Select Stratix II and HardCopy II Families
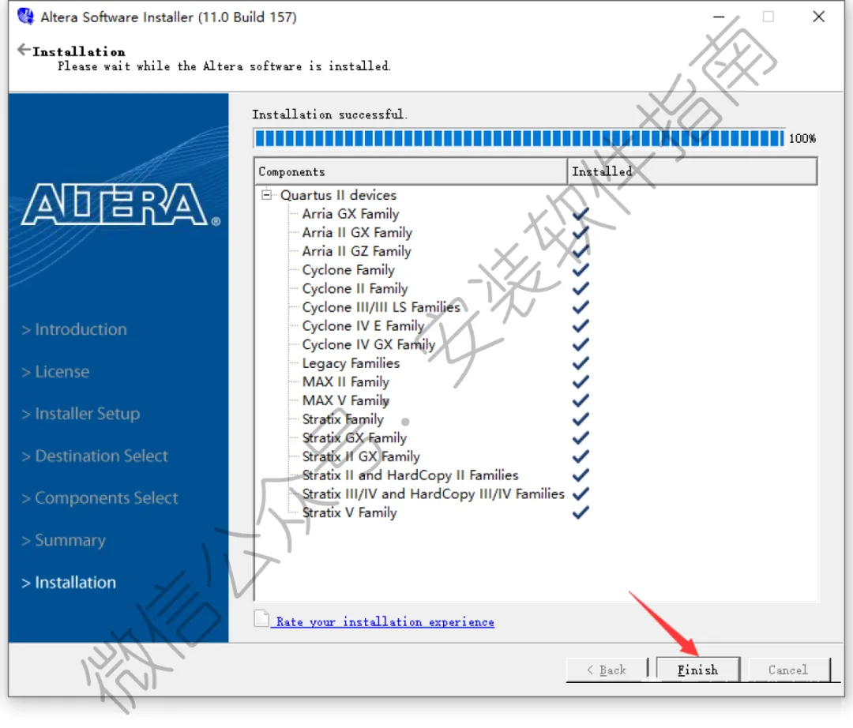 point(411,475)
